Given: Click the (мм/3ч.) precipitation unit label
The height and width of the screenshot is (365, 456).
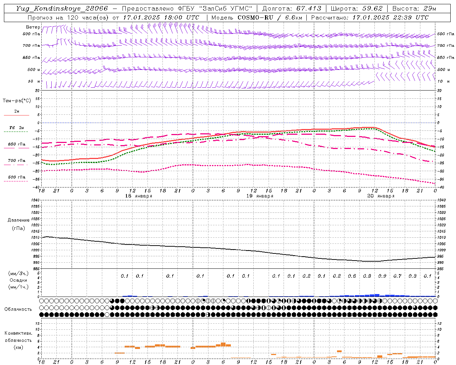Looking at the screenshot, I should (19, 273).
